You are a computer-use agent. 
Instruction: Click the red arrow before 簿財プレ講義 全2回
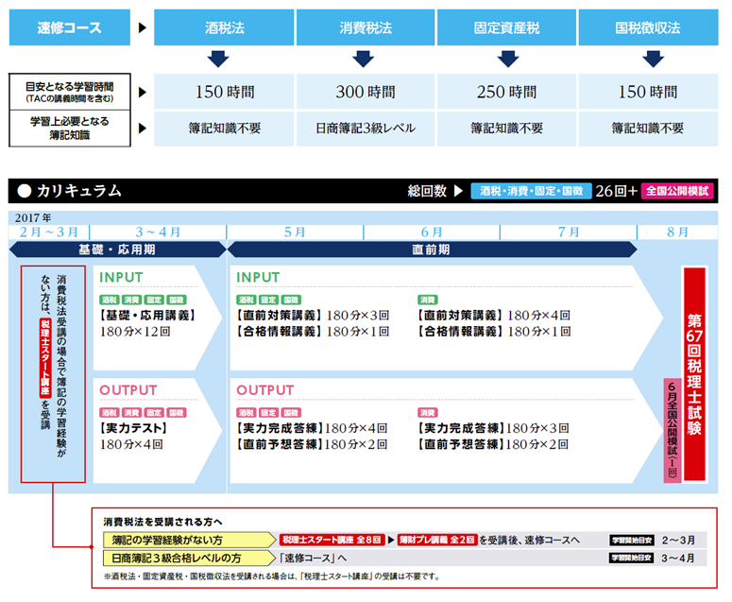coord(390,540)
